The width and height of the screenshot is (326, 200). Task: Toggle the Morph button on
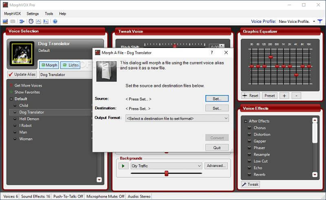click(49, 65)
